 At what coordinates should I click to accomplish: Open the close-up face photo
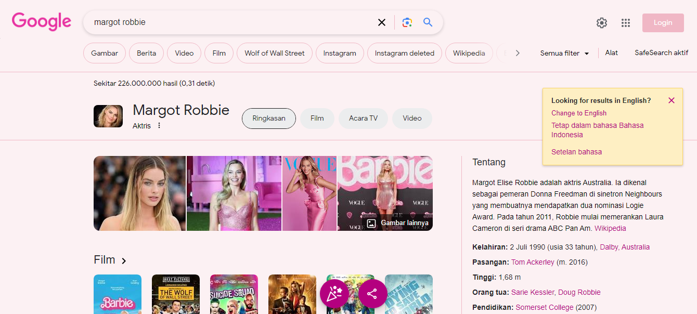point(139,193)
